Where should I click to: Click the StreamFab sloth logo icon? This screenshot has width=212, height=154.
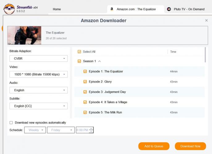coord(9,9)
